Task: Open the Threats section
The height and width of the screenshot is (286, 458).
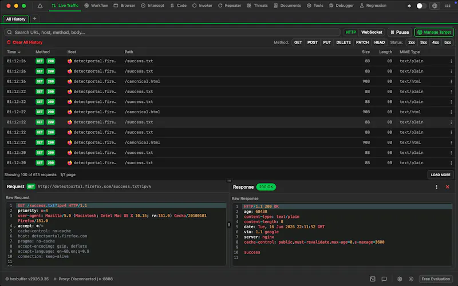Action: coord(257,6)
